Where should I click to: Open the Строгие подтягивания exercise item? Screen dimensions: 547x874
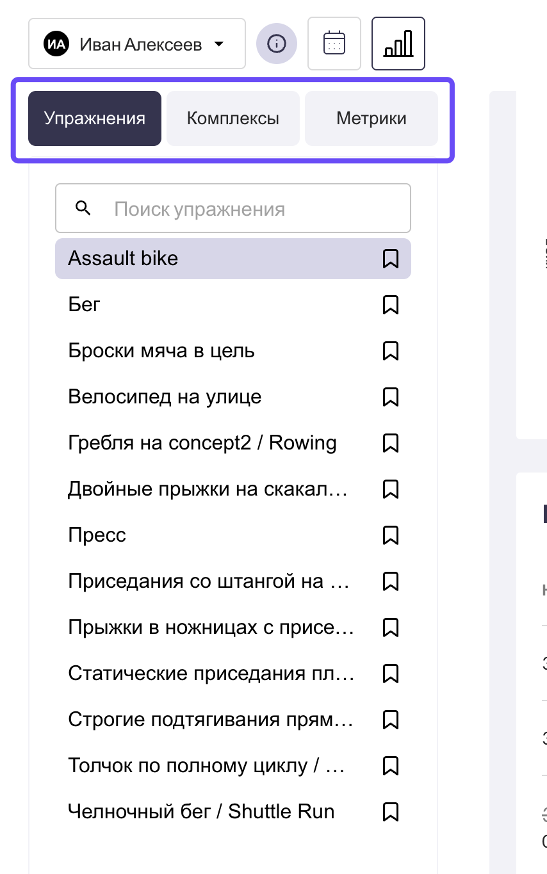(210, 720)
